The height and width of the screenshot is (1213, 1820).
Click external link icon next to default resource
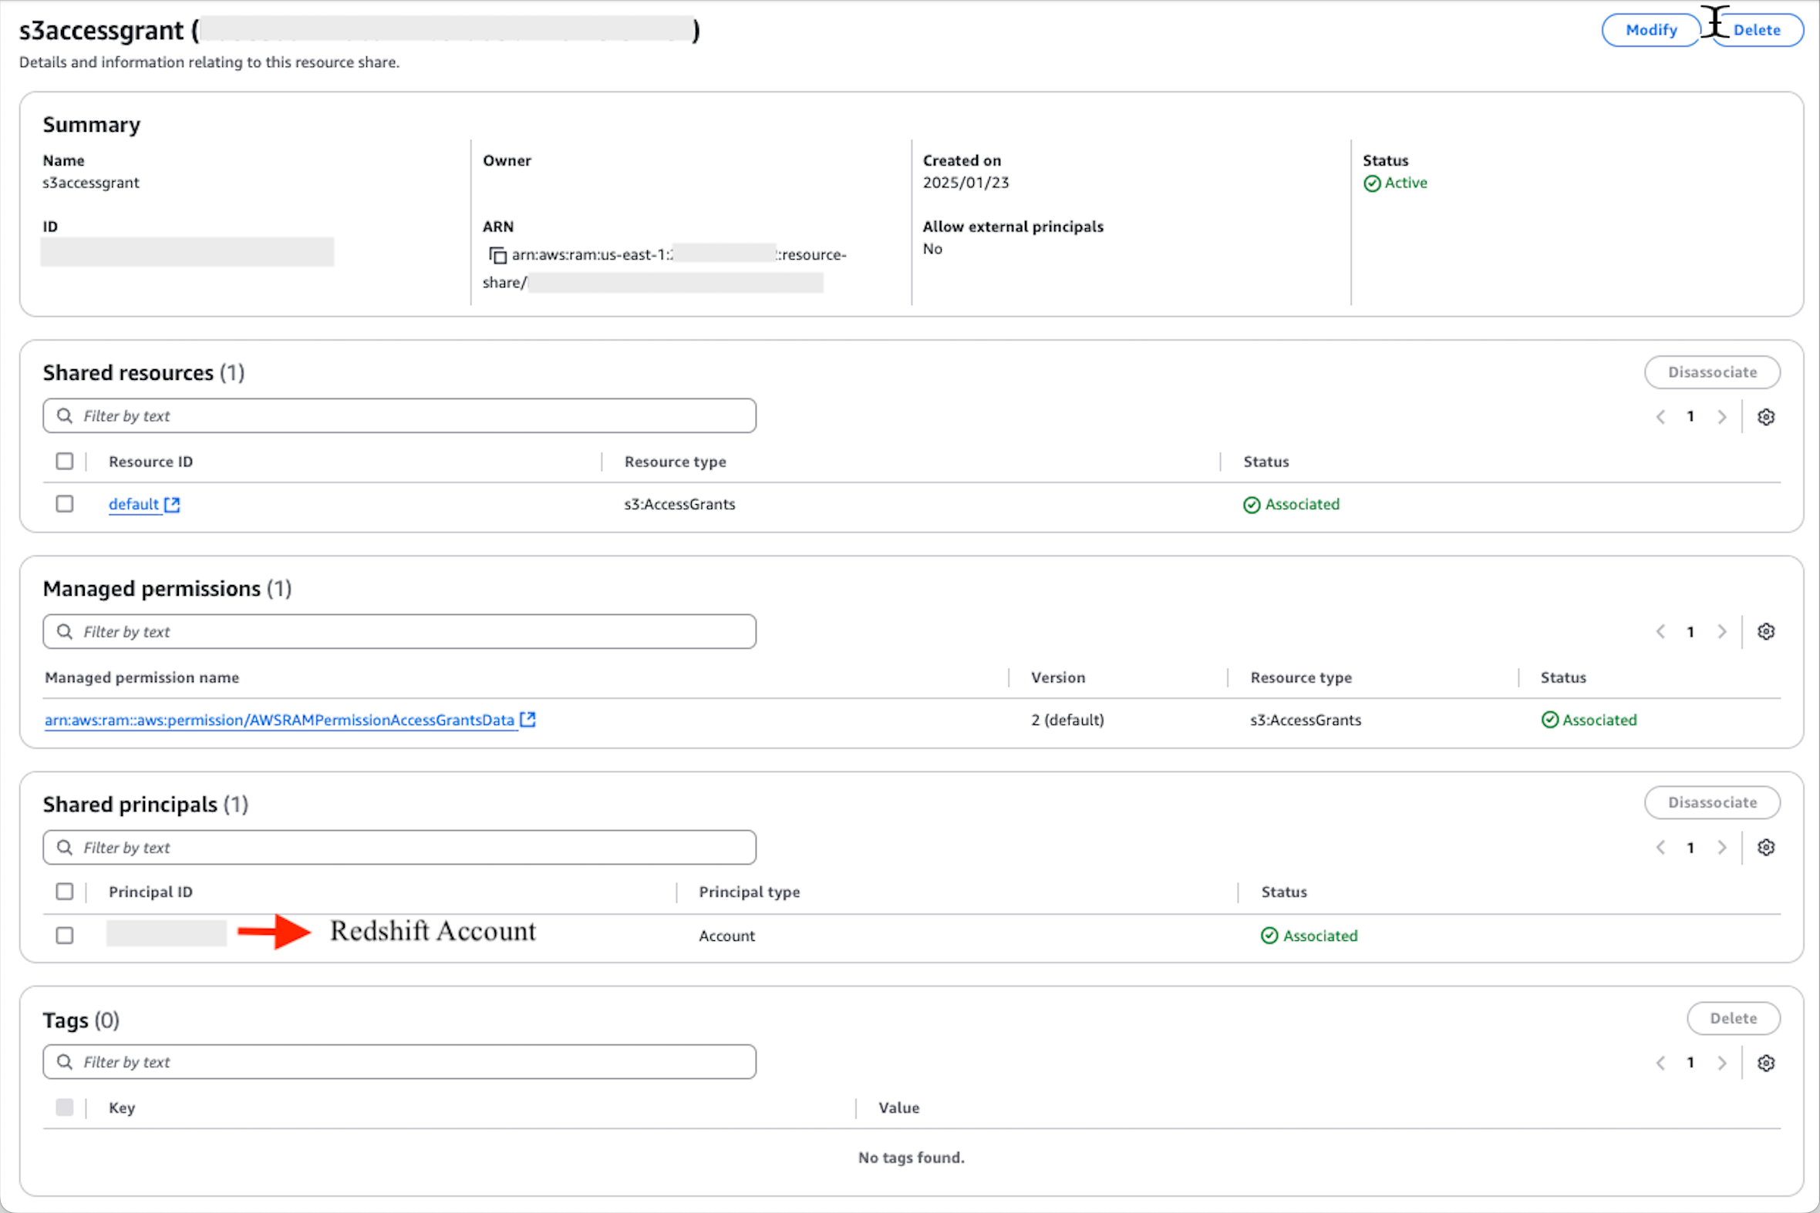point(172,503)
